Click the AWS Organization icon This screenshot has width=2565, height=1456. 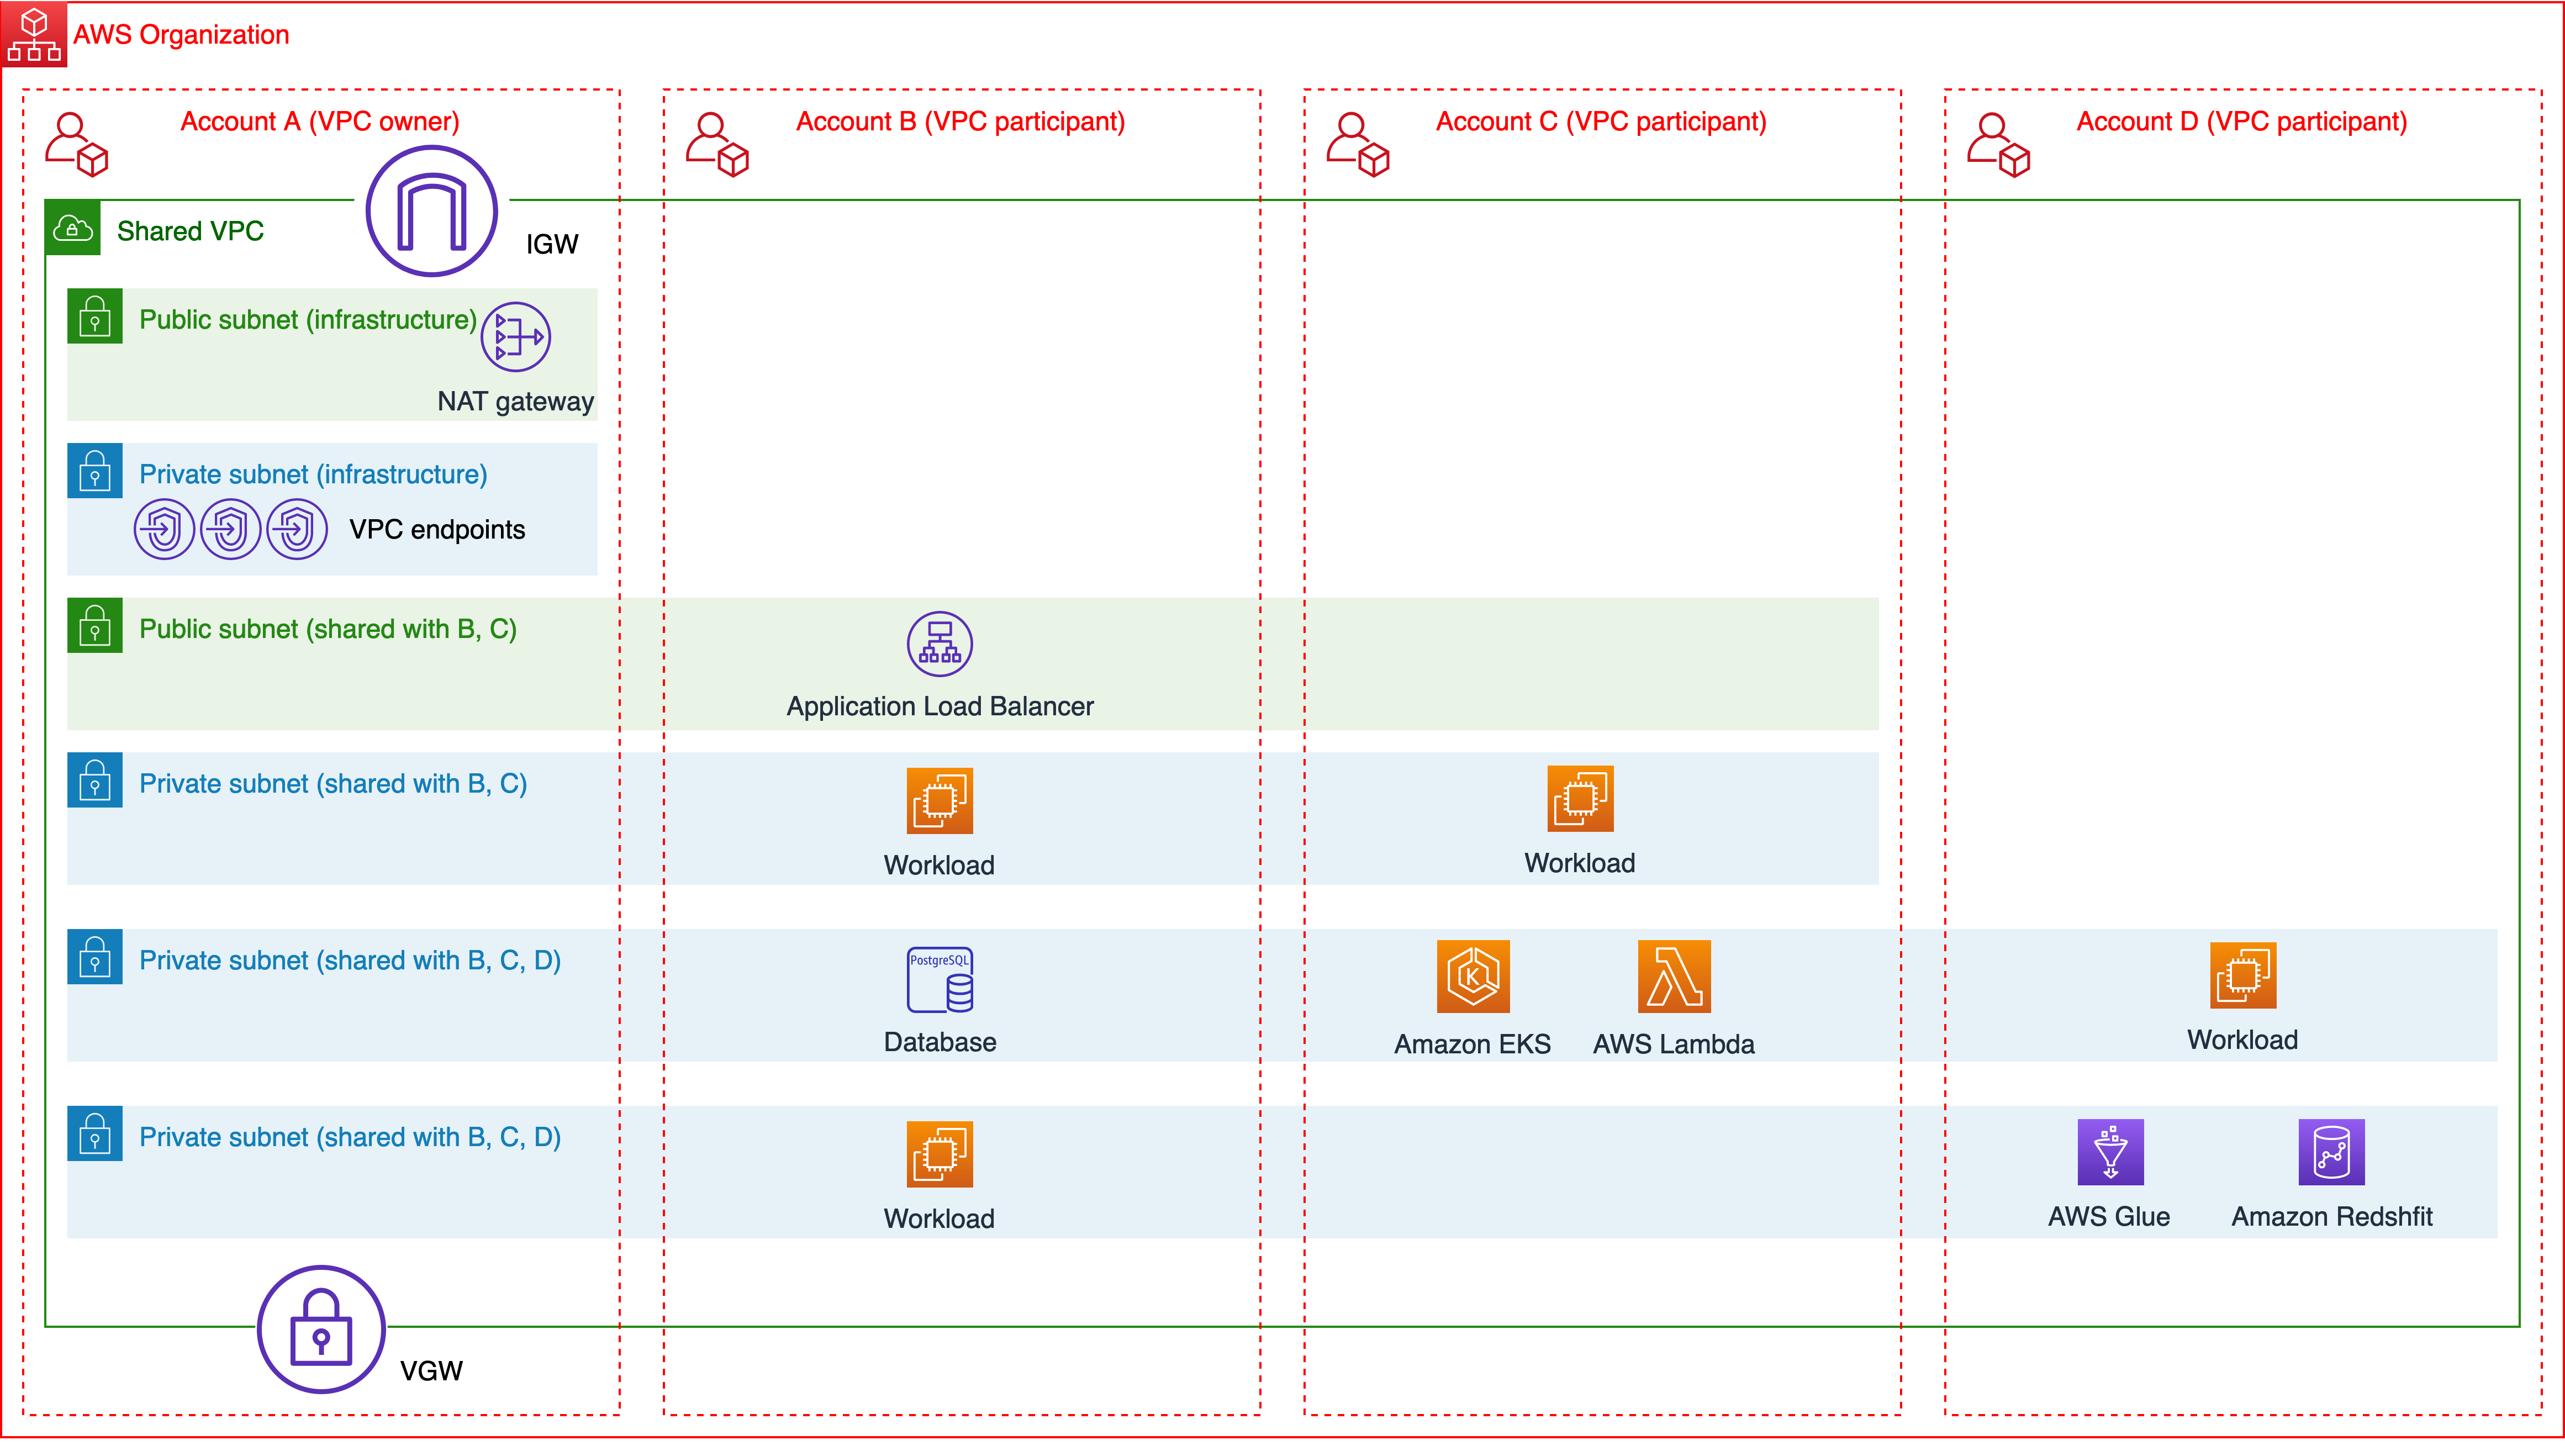(x=34, y=34)
